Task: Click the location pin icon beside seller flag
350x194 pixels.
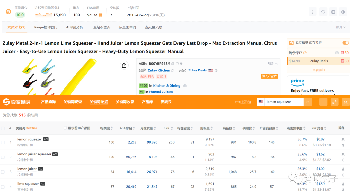Action: coord(216,70)
